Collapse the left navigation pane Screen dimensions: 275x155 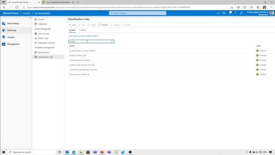[x=30, y=18]
